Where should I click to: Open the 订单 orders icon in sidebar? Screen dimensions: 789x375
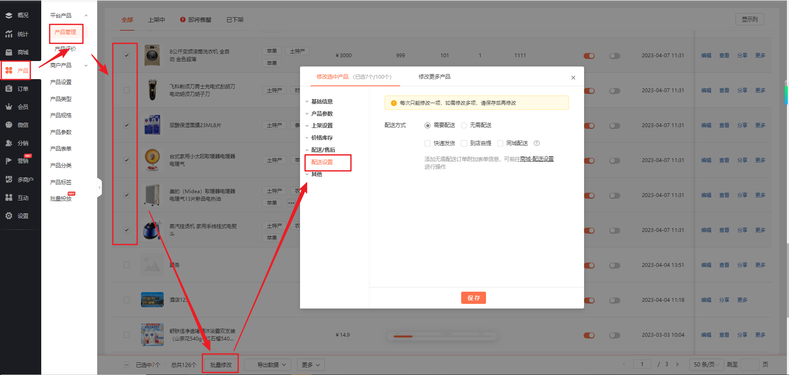pyautogui.click(x=9, y=88)
